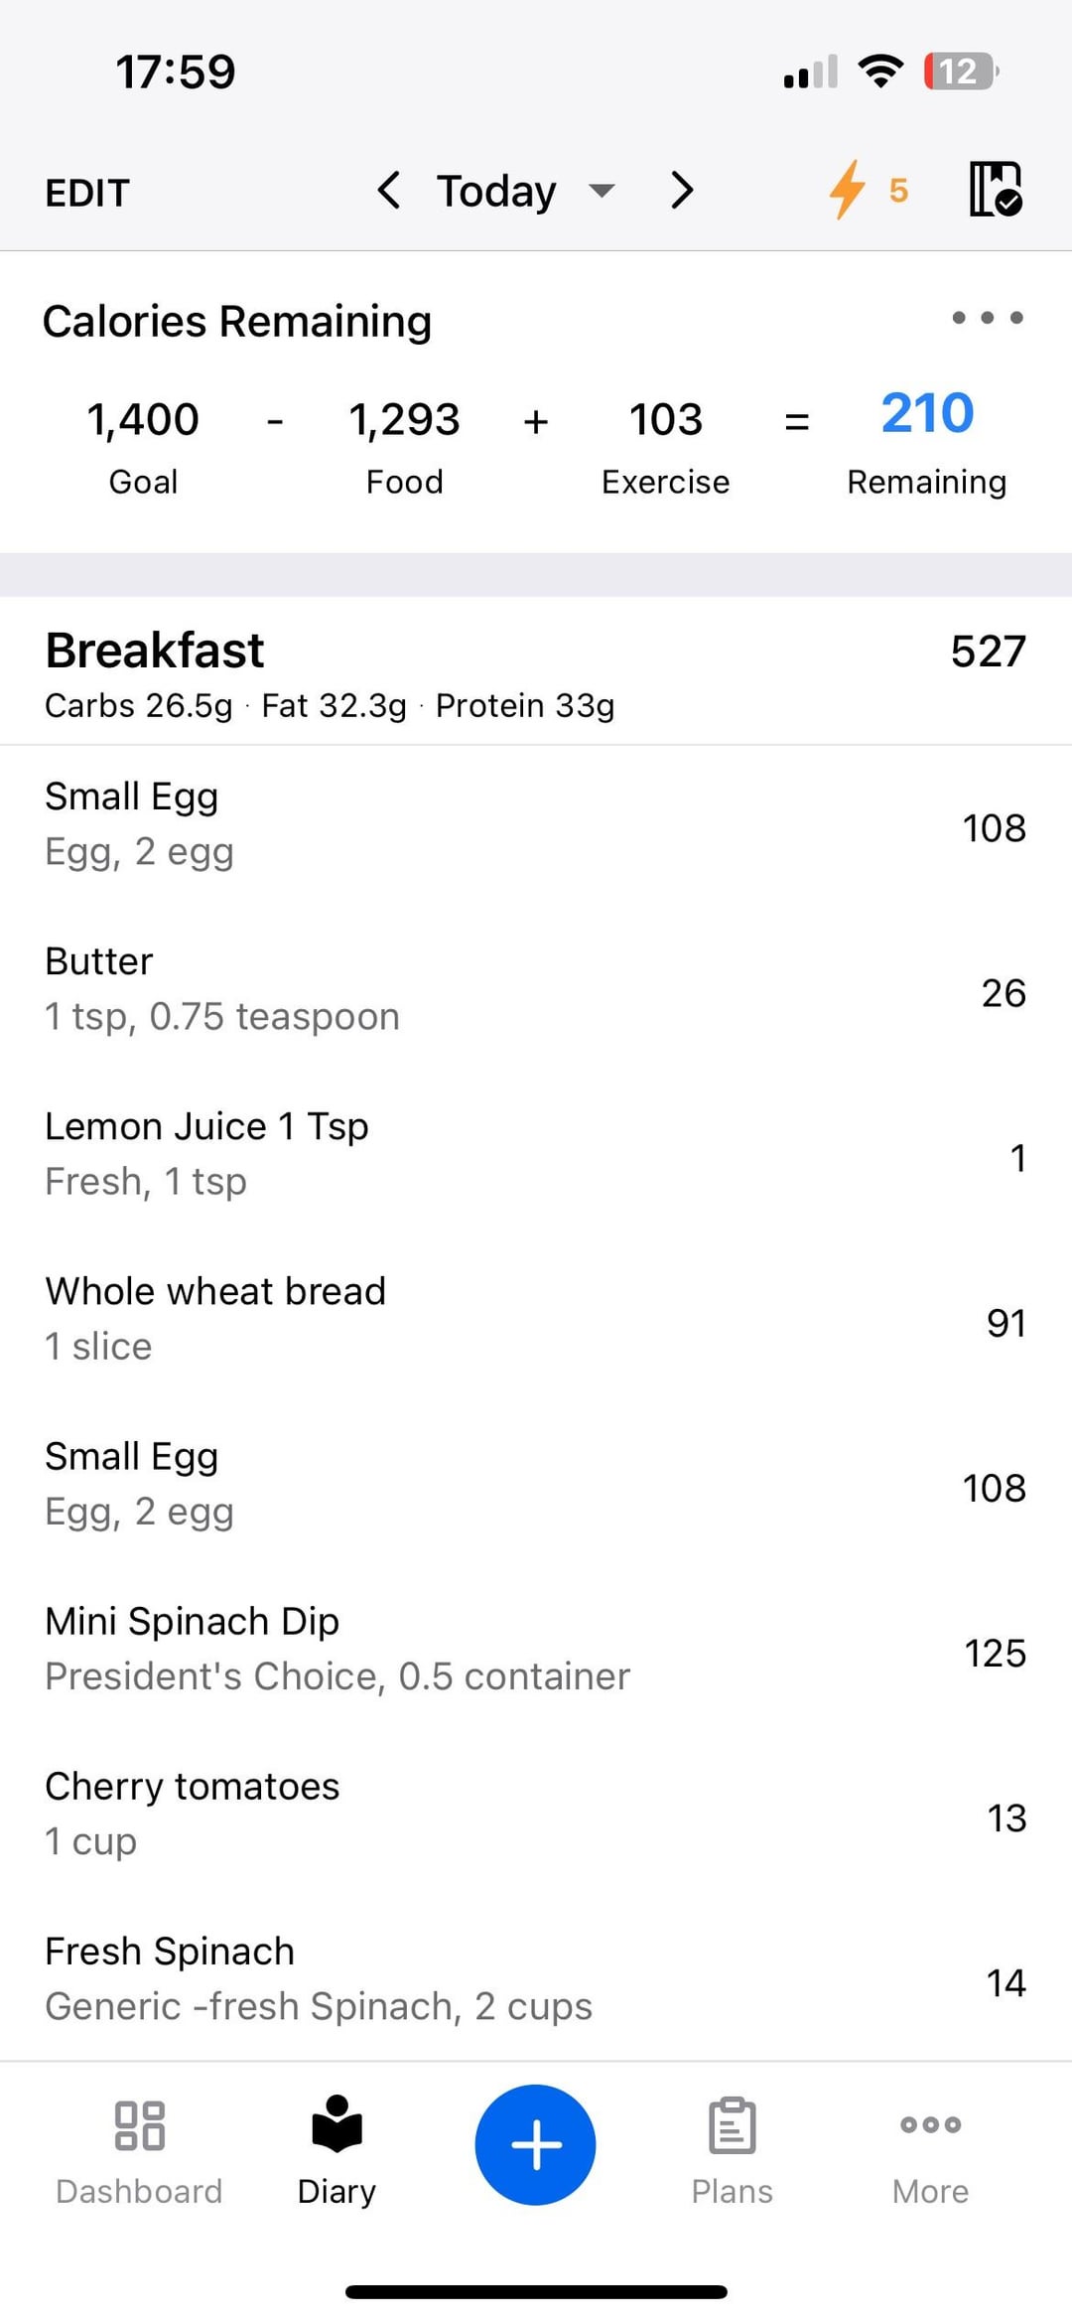Tap the blue plus add button
The height and width of the screenshot is (2321, 1072).
[535, 2143]
